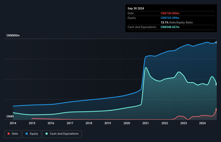The image size is (221, 142).
Task: Select the 2022 x-axis label
Action: click(165, 123)
